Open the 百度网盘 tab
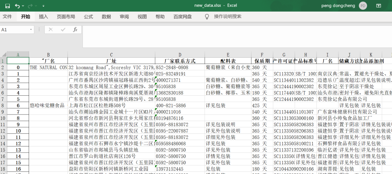This screenshot has height=174, width=392. 183,17
